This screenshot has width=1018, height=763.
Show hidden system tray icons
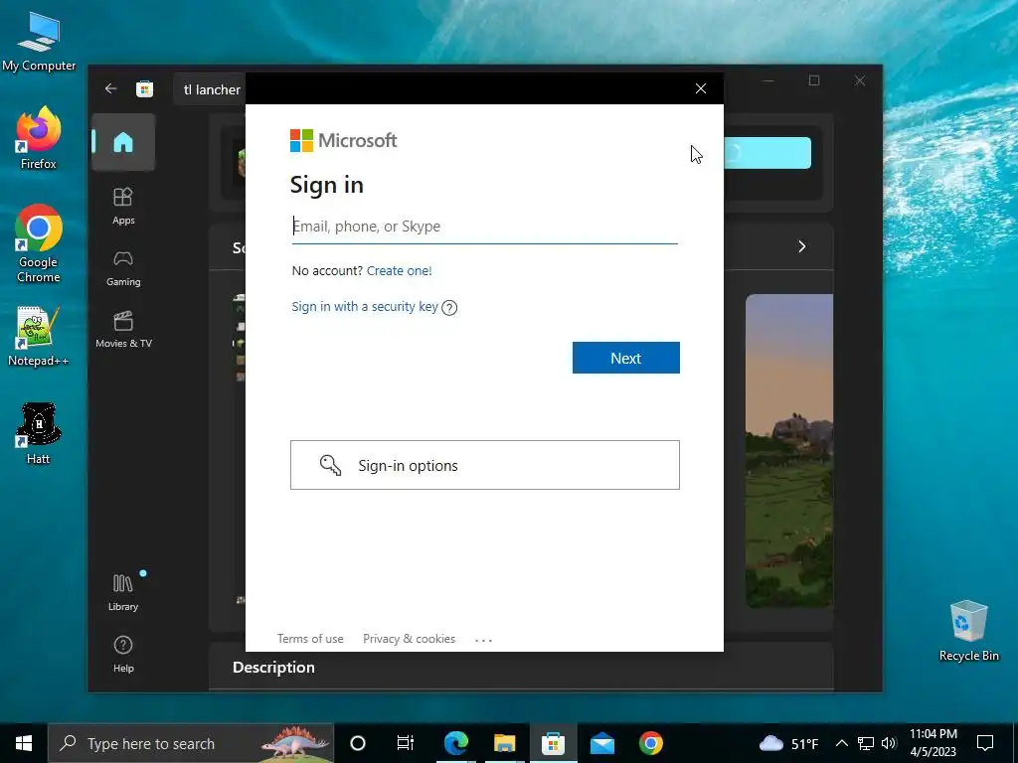click(841, 743)
